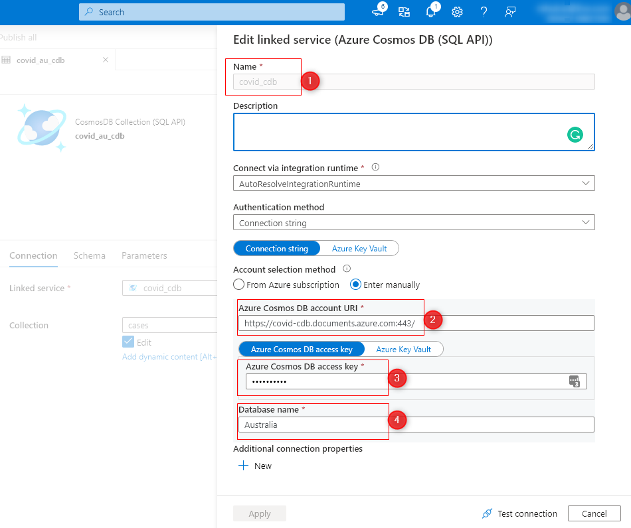Click the Cosmos DB access key password field
Screen dimensions: 631x528
pos(416,381)
